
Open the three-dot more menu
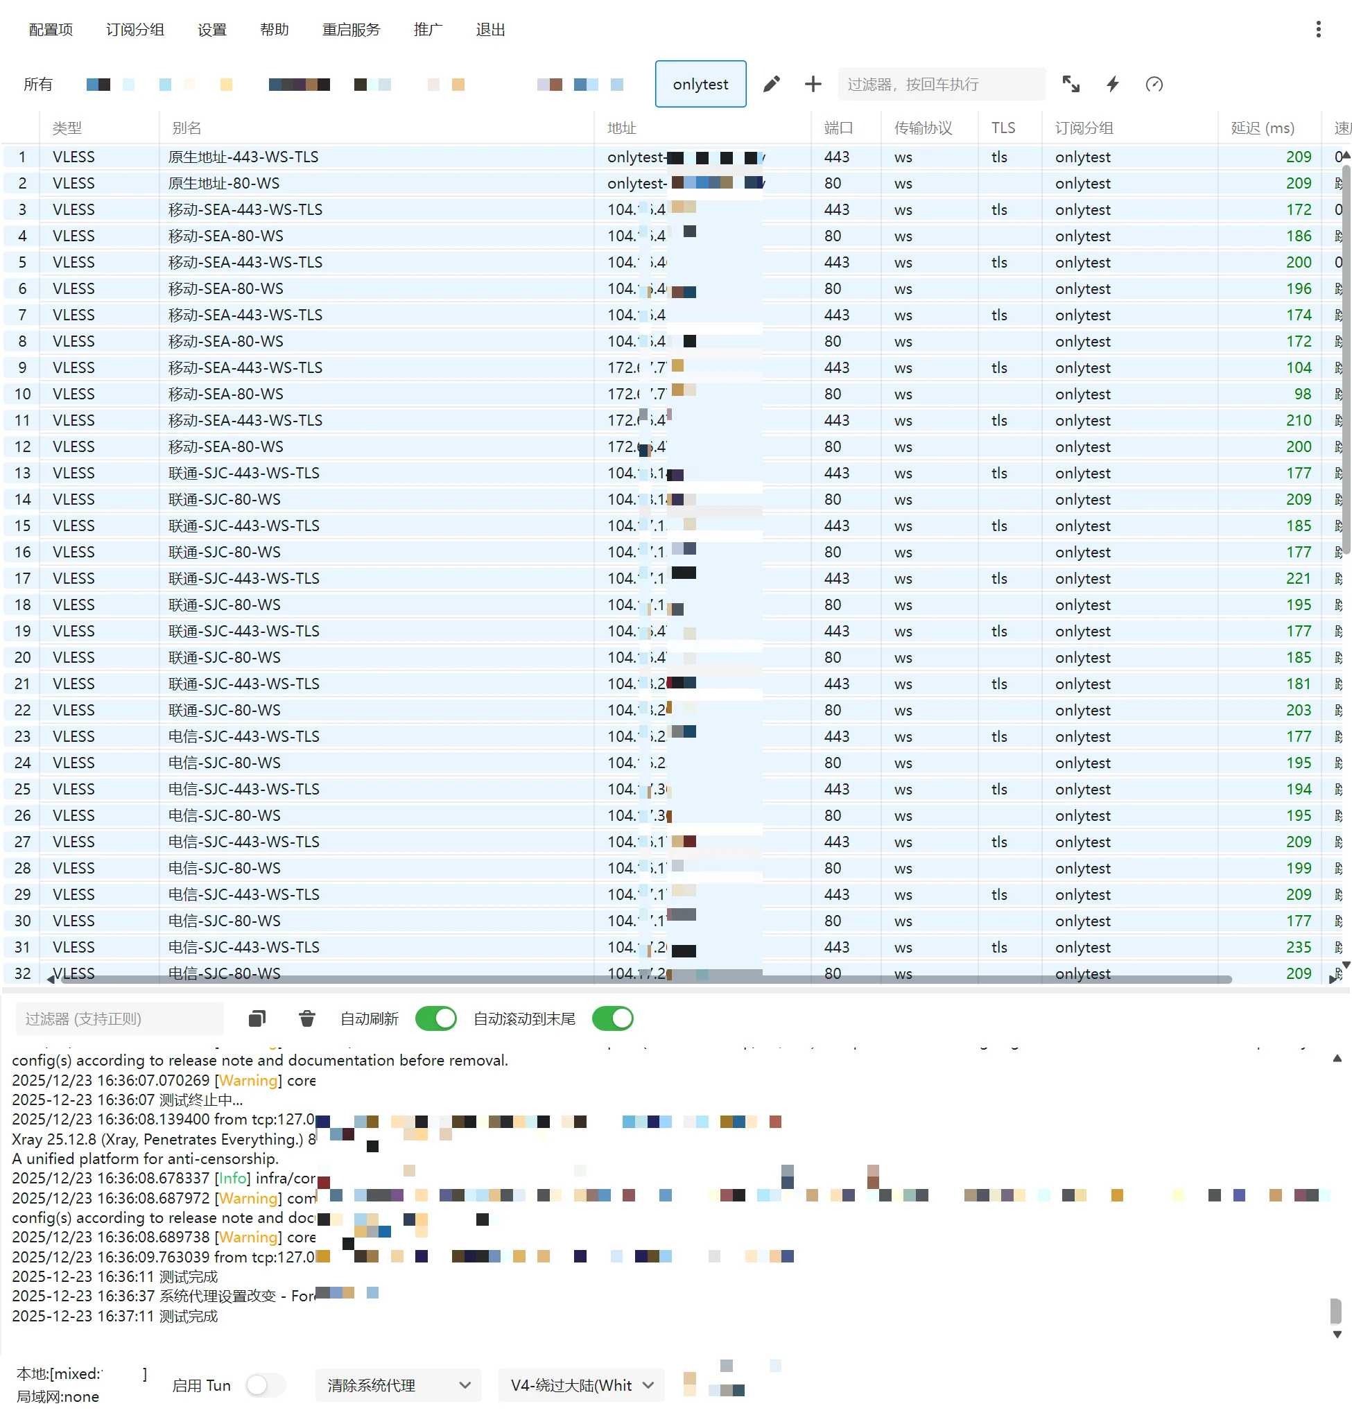tap(1318, 30)
